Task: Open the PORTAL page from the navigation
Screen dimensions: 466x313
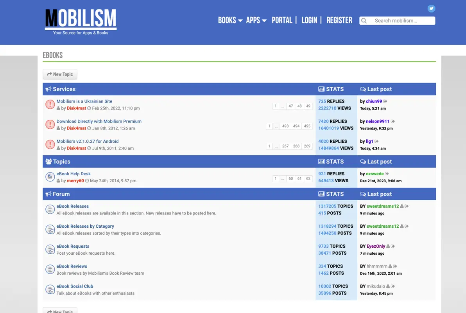Action: 282,20
